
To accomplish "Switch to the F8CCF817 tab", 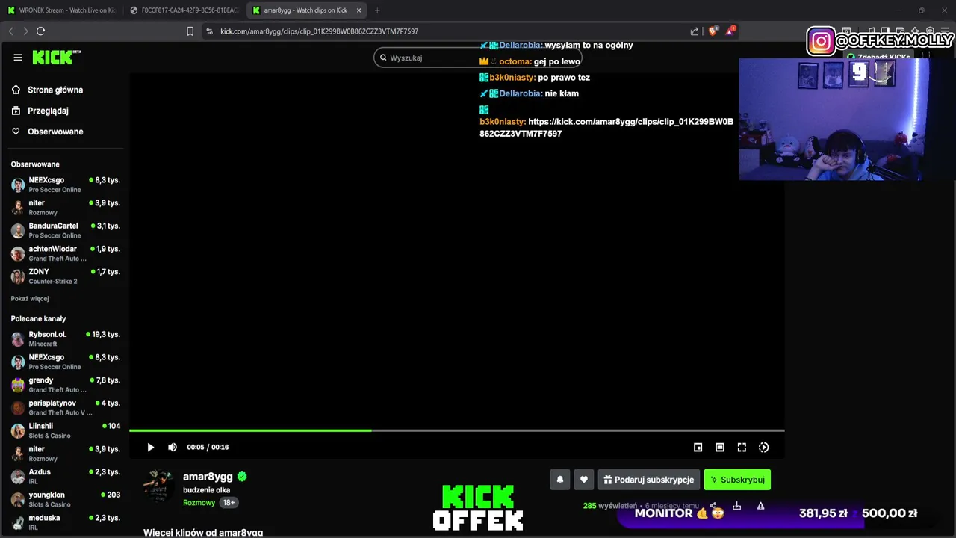I will (184, 10).
